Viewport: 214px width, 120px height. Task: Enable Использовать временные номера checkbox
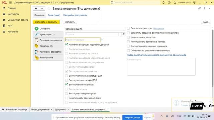coord(128,42)
